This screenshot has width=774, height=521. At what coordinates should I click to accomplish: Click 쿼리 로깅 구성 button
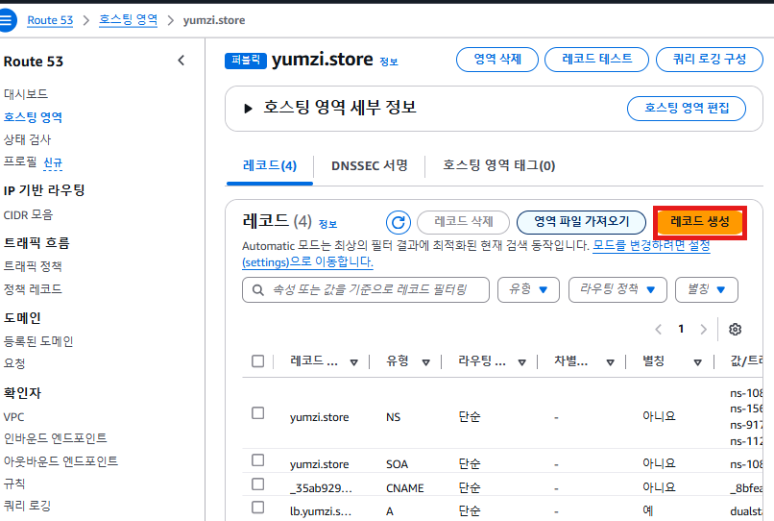[x=710, y=60]
